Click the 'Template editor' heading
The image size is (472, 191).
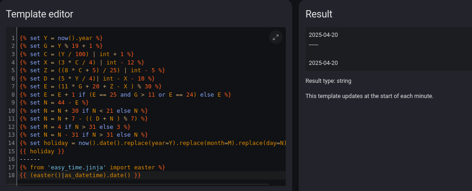point(40,14)
